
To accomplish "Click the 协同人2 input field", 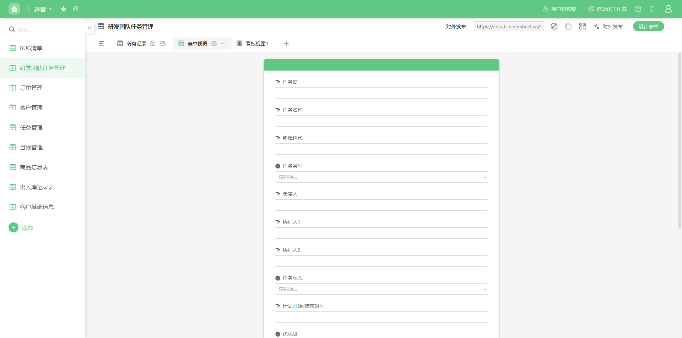I will 381,261.
